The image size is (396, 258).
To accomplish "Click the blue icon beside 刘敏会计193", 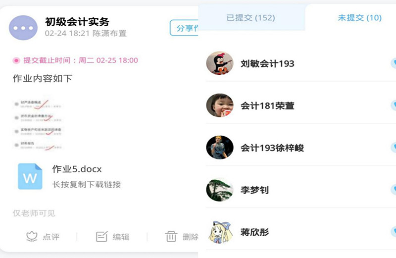I will [x=394, y=63].
